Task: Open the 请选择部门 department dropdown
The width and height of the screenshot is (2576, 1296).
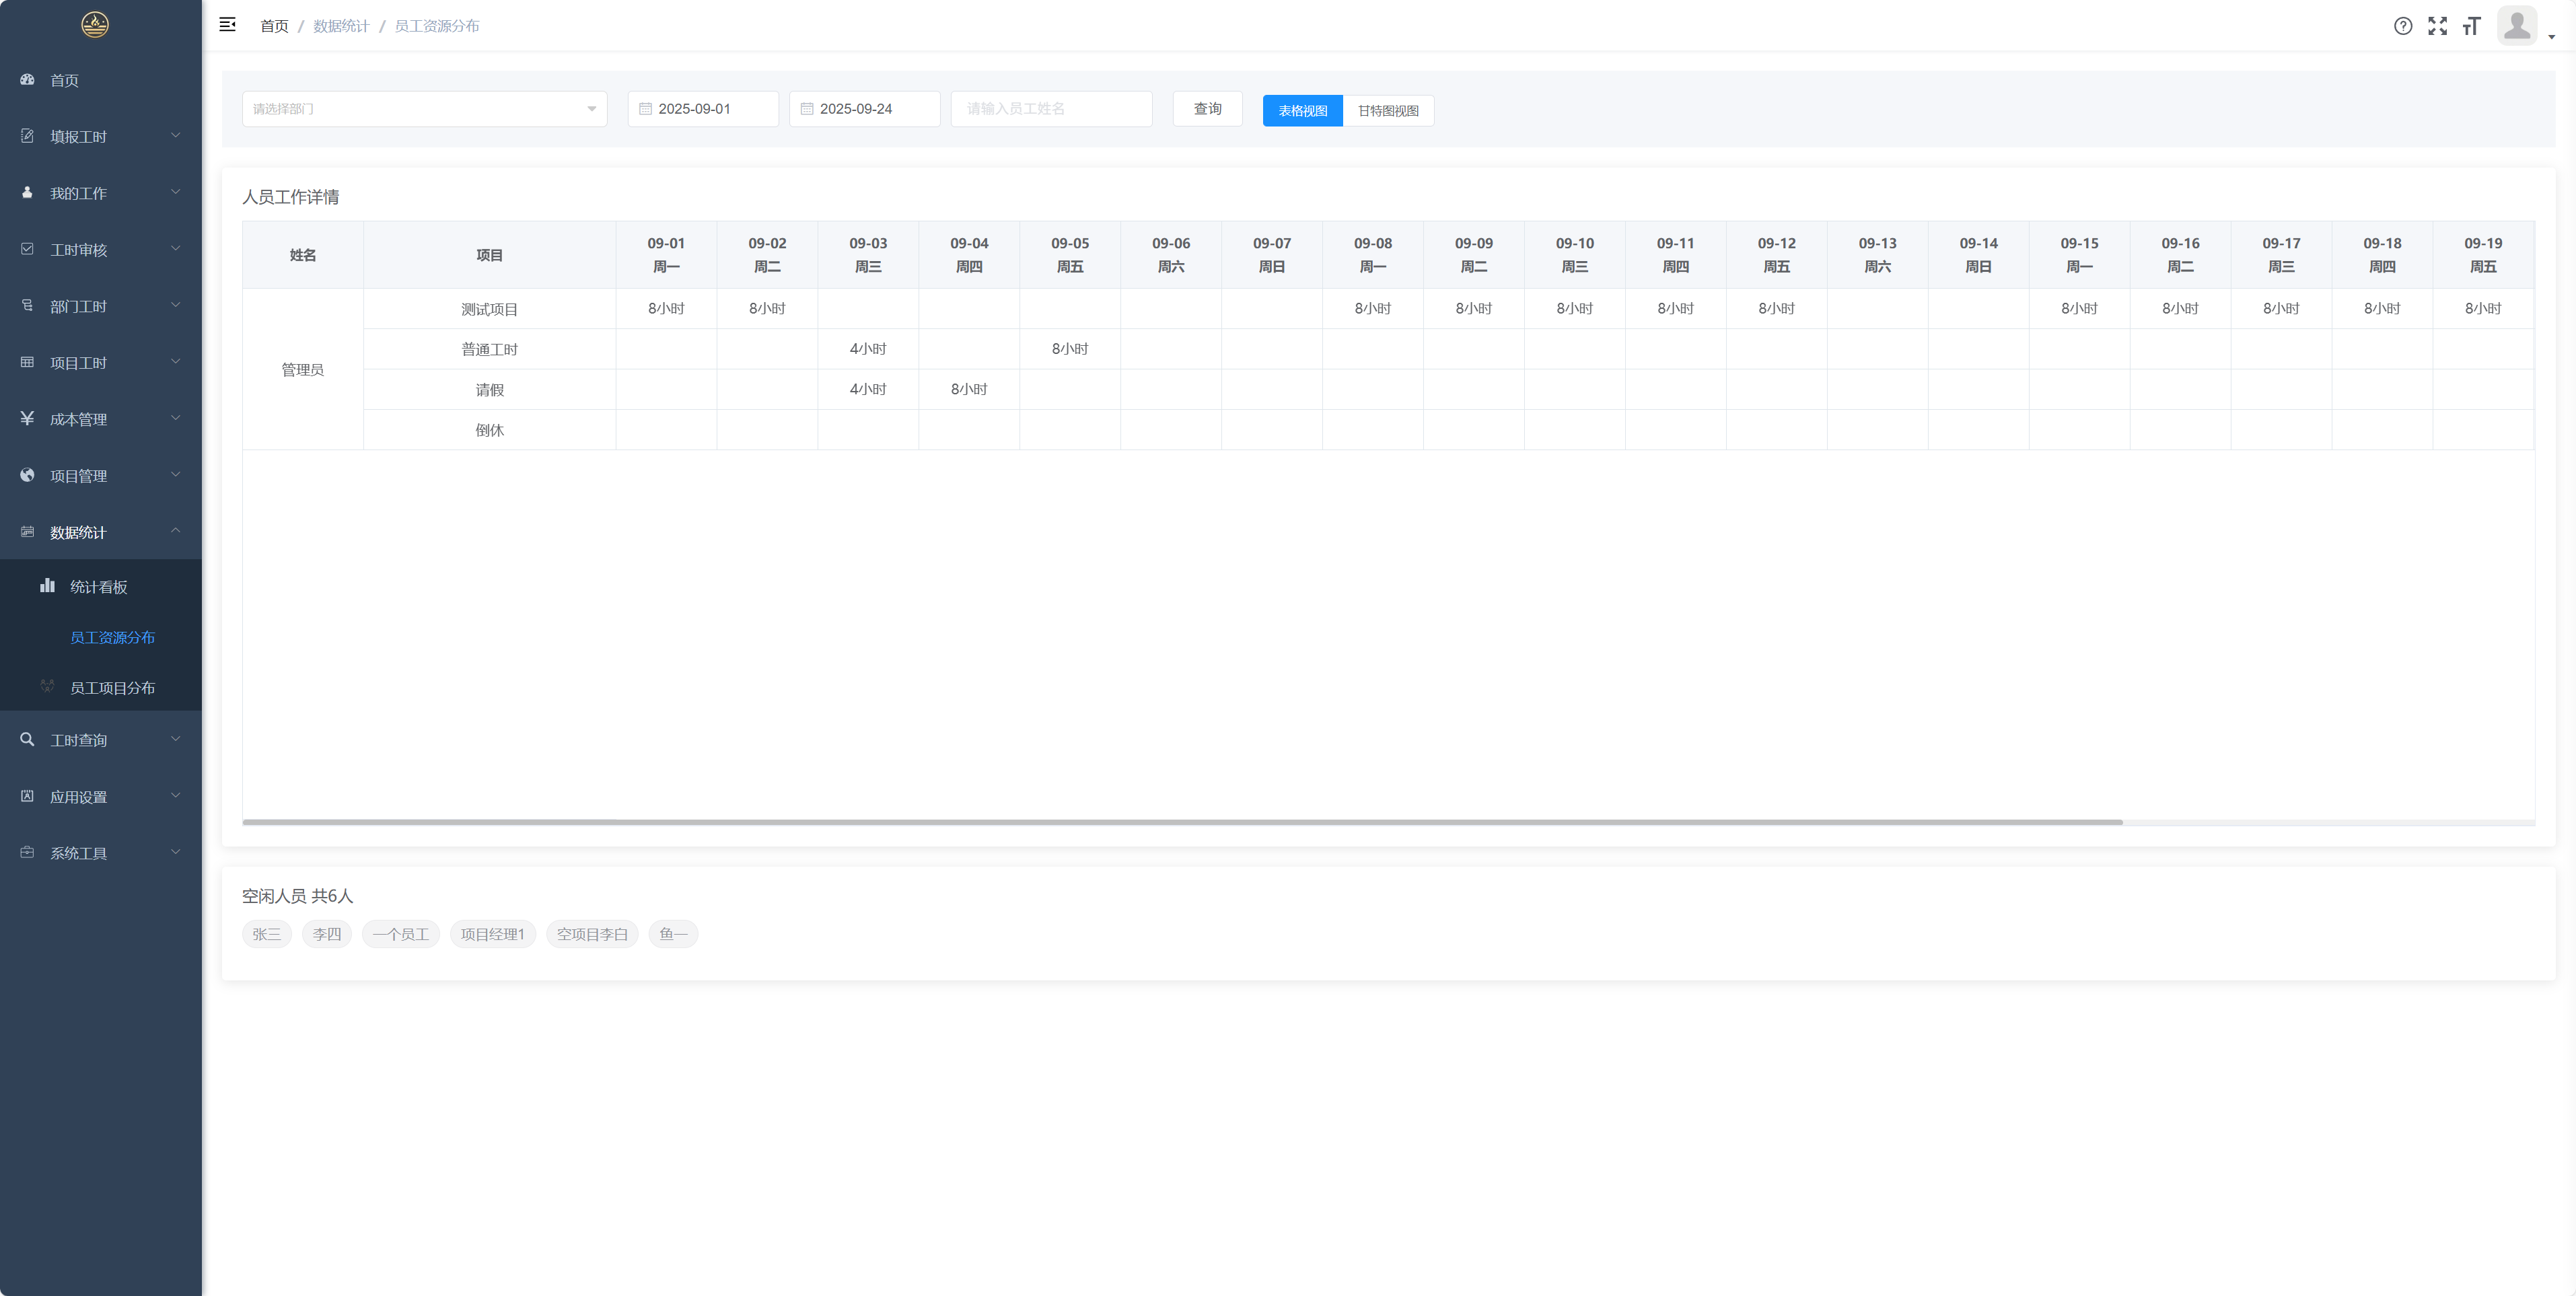Action: click(424, 109)
